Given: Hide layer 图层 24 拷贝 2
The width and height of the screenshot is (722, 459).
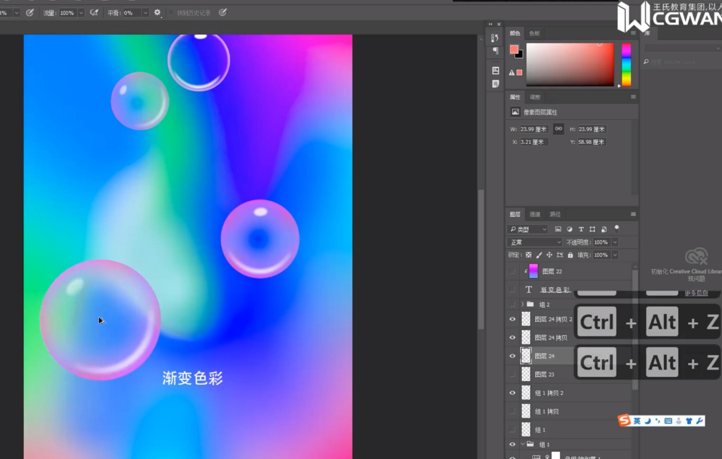Looking at the screenshot, I should tap(512, 319).
